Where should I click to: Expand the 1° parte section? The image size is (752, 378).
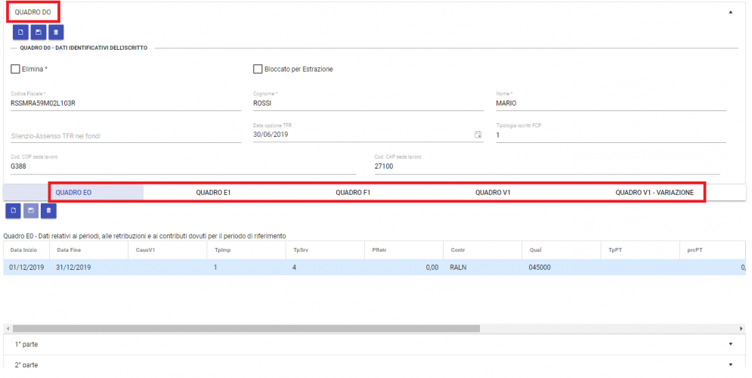pyautogui.click(x=730, y=344)
